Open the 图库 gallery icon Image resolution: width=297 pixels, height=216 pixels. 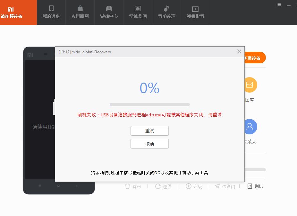250,85
